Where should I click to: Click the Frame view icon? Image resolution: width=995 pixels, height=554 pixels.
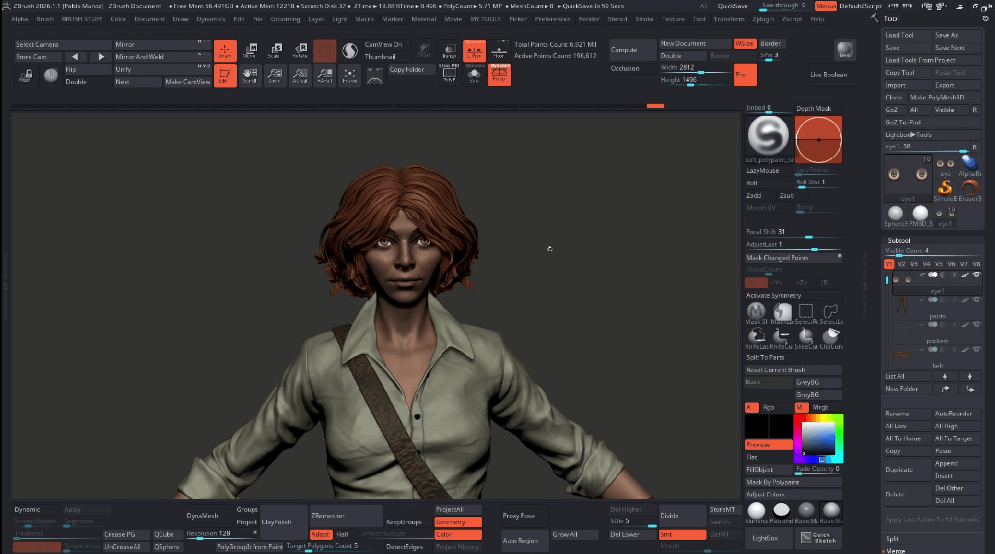350,75
